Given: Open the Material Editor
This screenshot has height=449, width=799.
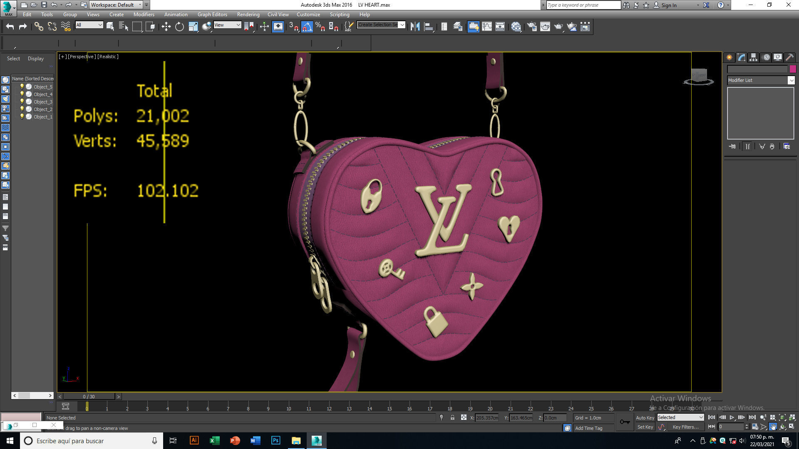Looking at the screenshot, I should [x=516, y=27].
